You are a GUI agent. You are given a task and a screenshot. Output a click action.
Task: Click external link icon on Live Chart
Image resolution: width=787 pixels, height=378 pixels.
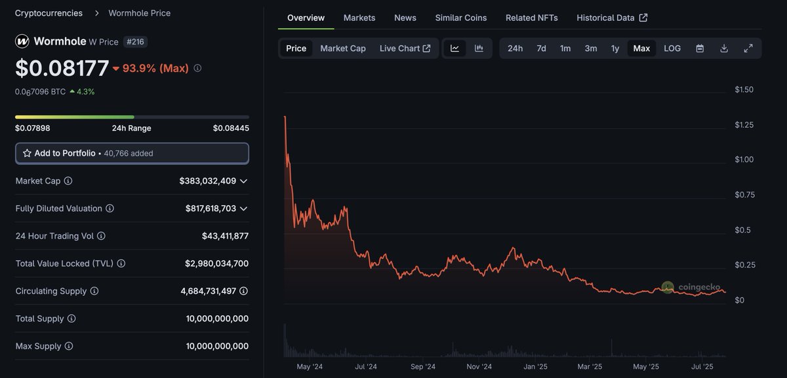[x=427, y=48]
